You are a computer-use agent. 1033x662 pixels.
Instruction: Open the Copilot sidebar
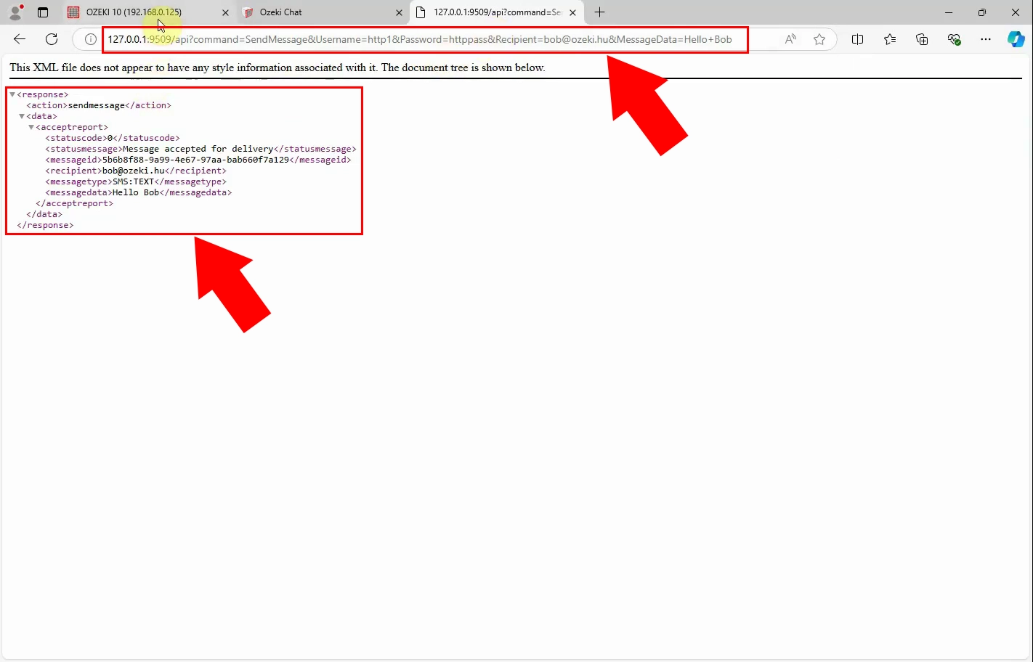1016,39
